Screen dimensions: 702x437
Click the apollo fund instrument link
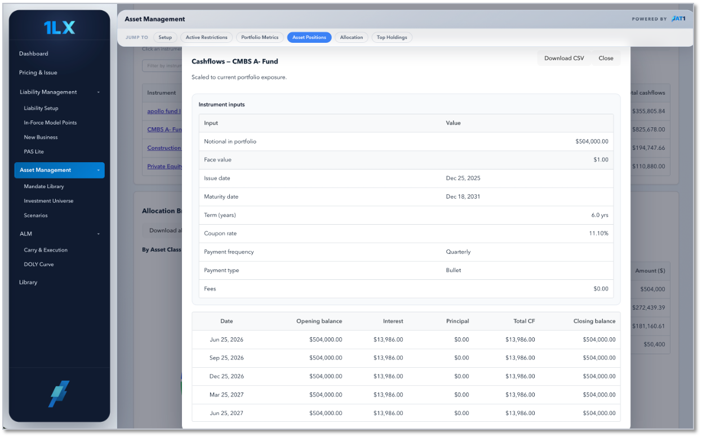pyautogui.click(x=164, y=112)
